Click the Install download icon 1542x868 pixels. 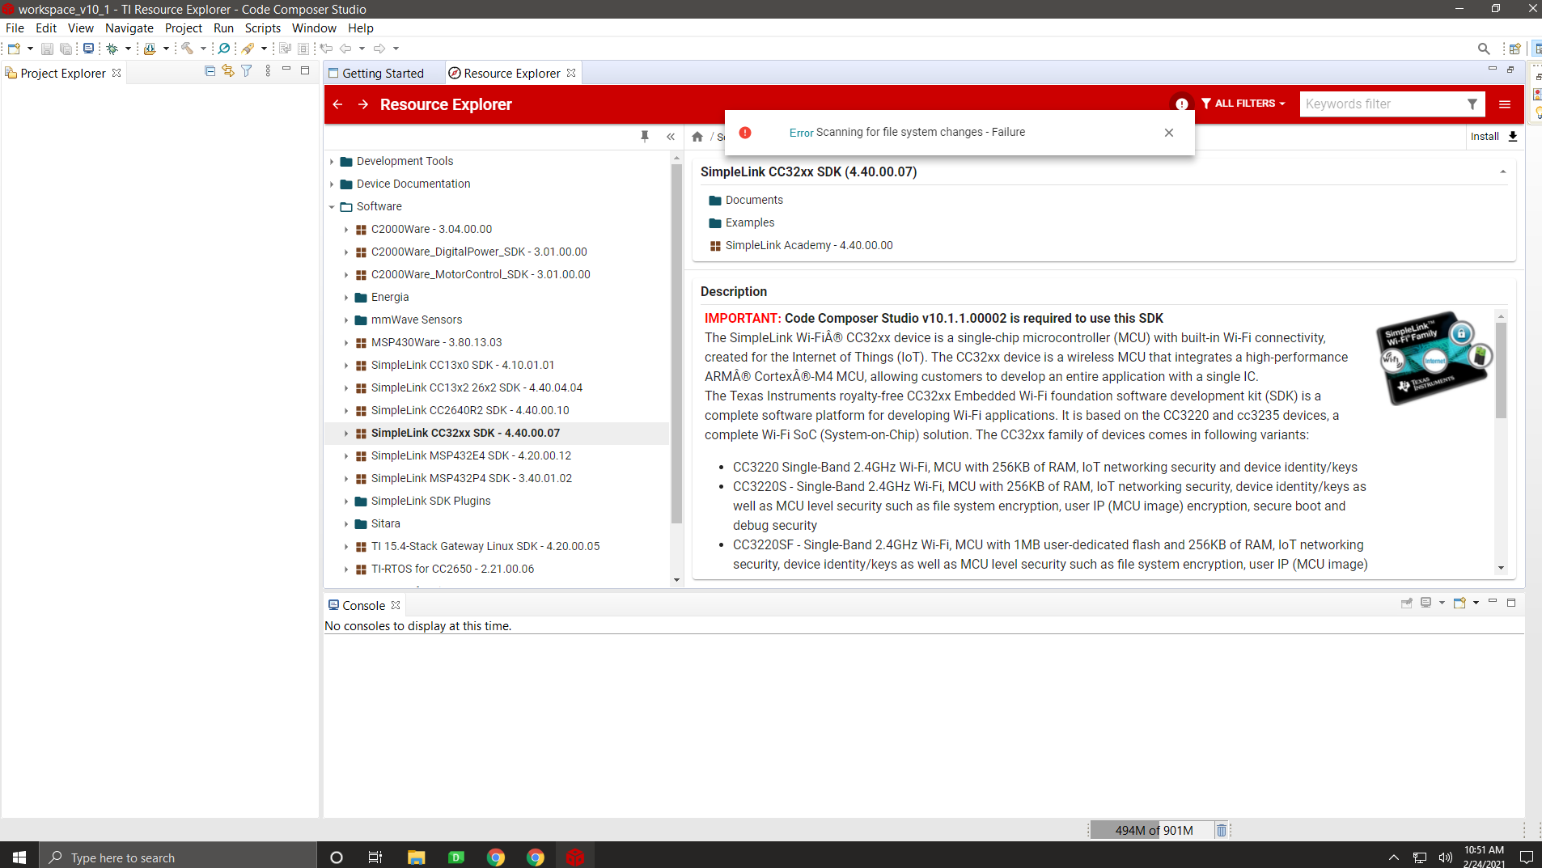tap(1513, 136)
